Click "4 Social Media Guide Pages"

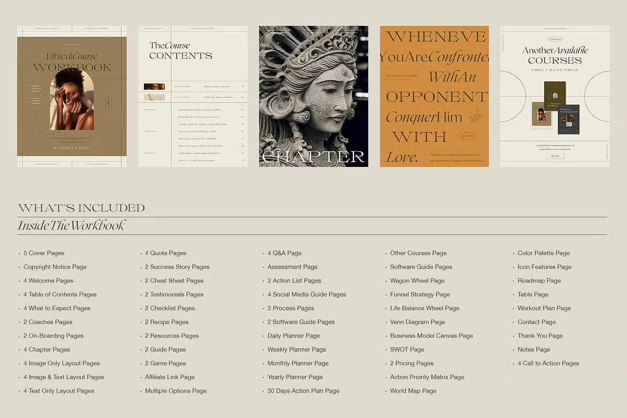pyautogui.click(x=306, y=294)
